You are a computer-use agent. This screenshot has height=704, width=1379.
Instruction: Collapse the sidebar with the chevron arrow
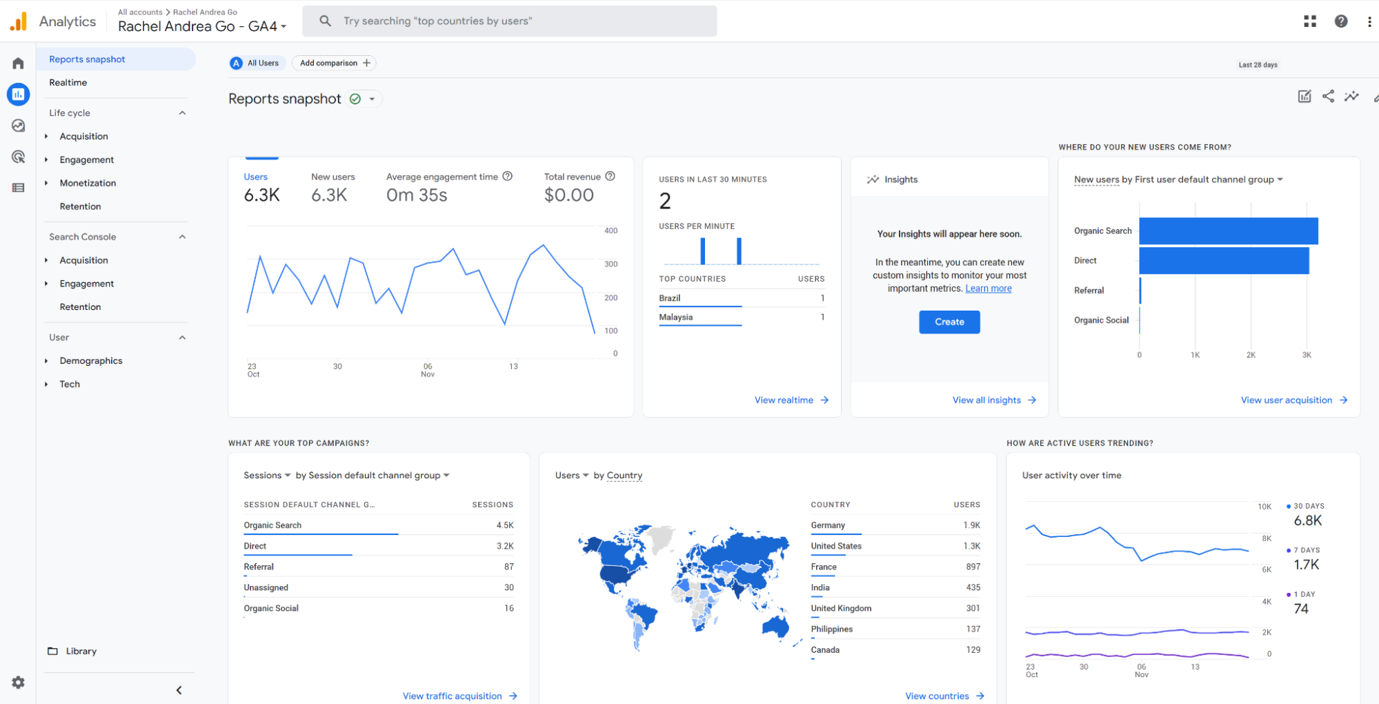point(179,690)
